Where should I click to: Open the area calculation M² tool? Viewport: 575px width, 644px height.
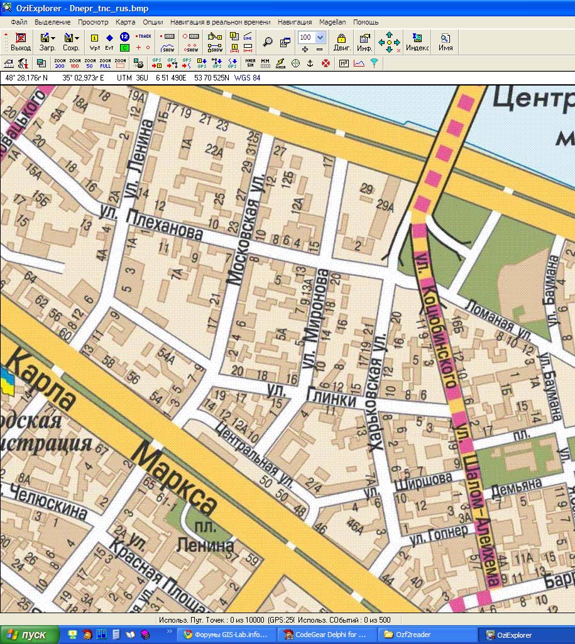tap(344, 63)
